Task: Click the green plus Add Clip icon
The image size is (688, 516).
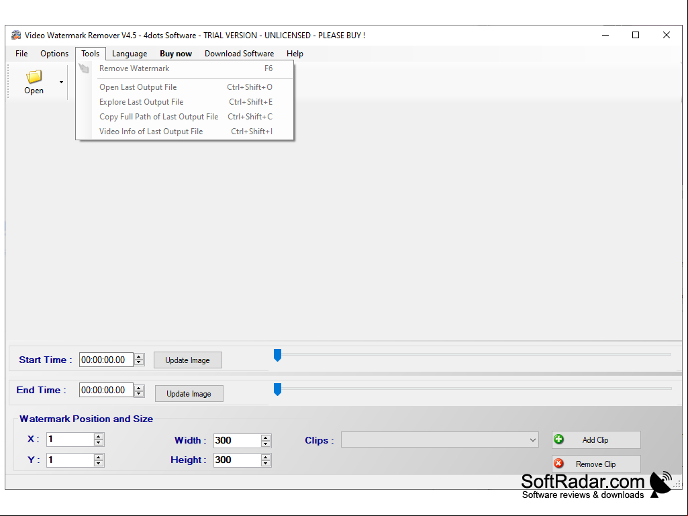Action: [x=558, y=440]
